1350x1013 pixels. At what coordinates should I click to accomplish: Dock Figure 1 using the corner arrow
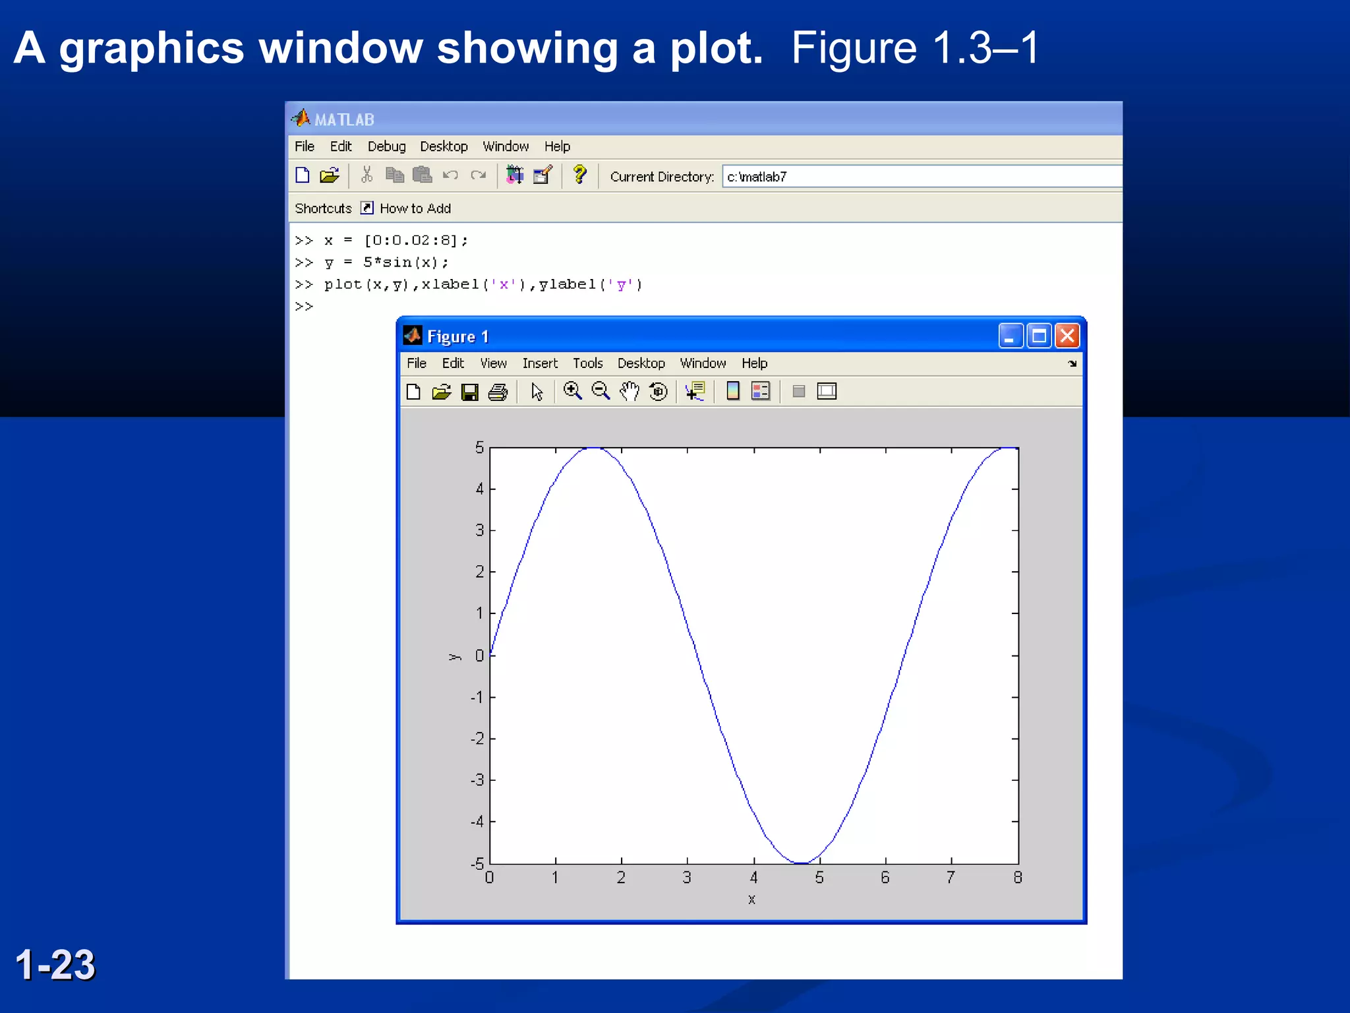click(1072, 363)
